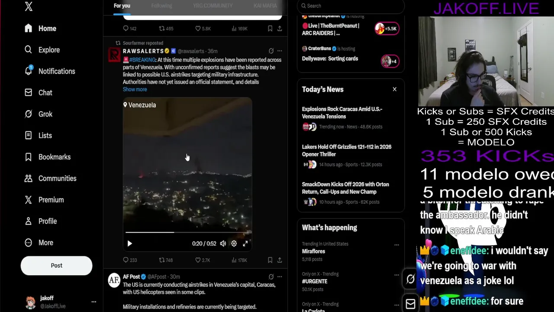
Task: Click jakoff profile avatar
Action: point(30,302)
